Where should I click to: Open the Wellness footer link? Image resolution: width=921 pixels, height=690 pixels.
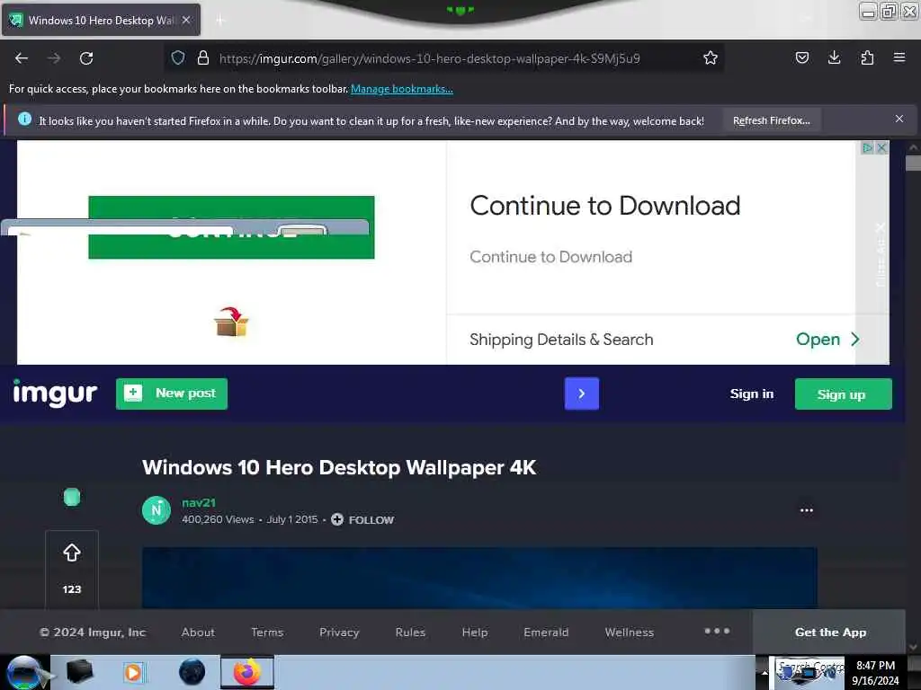pos(629,632)
